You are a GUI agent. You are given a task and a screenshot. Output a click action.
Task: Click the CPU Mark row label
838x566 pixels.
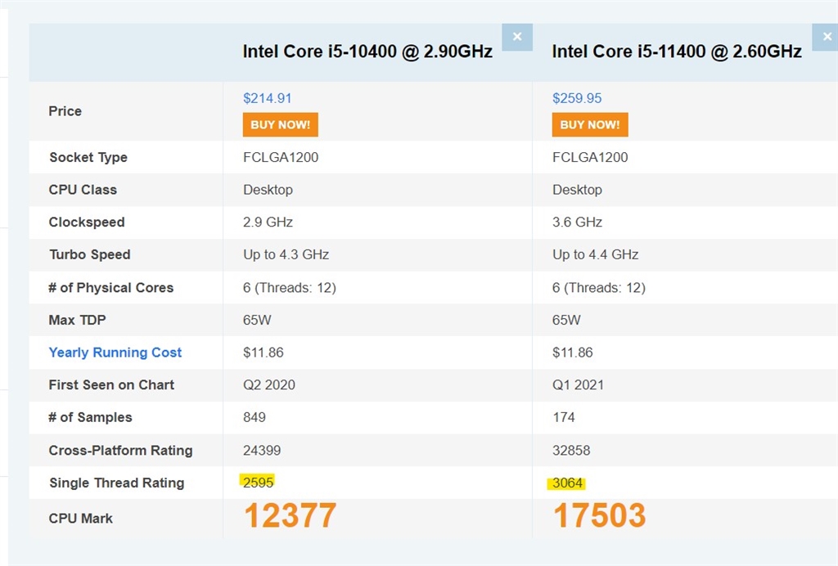click(x=81, y=519)
